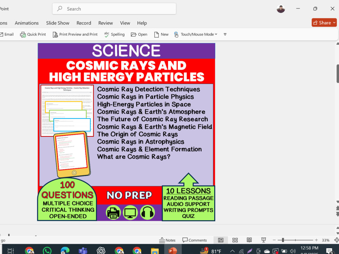Select the SCIENCE title text on slide
This screenshot has height=254, width=339.
(x=126, y=51)
